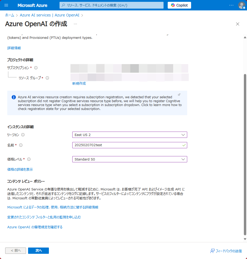This screenshot has width=247, height=259.
Task: Open the Azure portal hamburger menu
Action: [6, 5]
